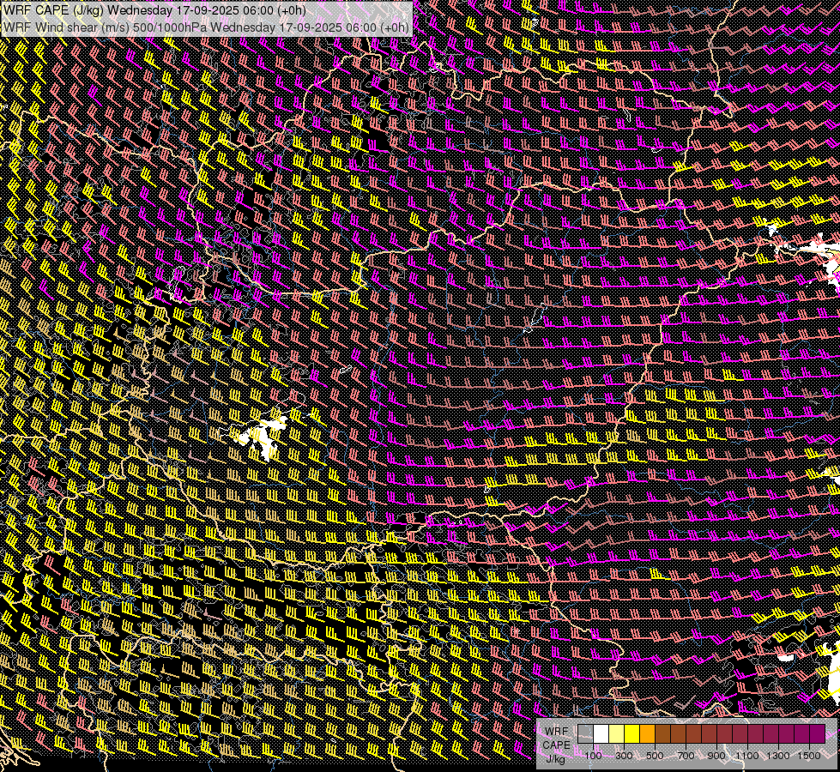The image size is (840, 772).
Task: Pick the 1100 label on the CAPE scale
Action: tap(746, 756)
